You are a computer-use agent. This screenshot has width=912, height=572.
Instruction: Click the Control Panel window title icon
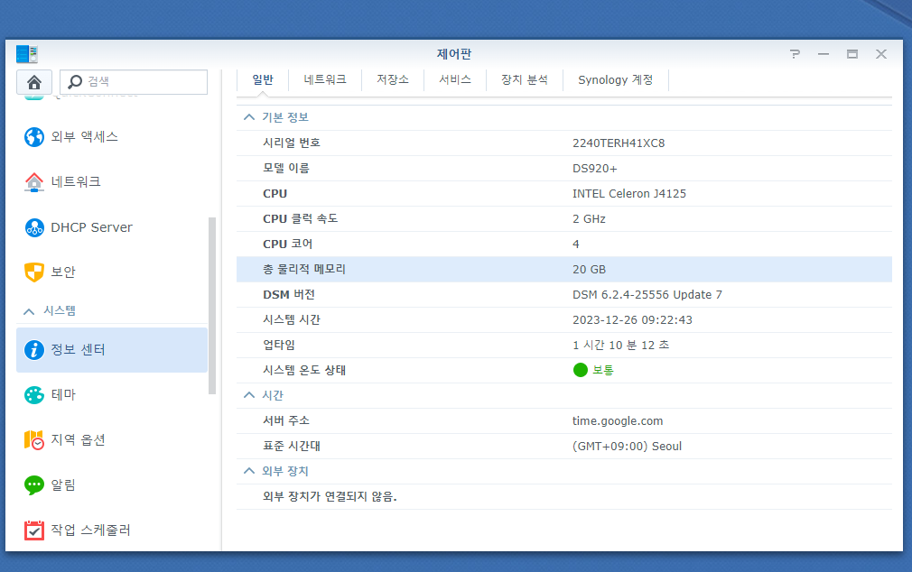[27, 54]
